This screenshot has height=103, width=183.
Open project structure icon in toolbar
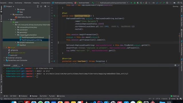click(x=174, y=3)
